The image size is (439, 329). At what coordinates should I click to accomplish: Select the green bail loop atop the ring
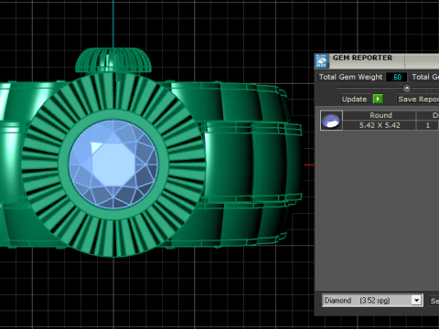point(113,60)
